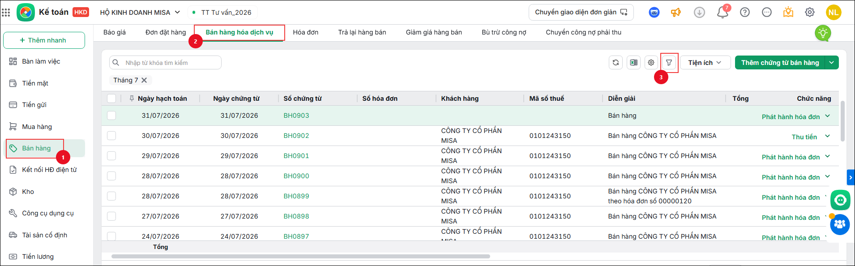Viewport: 855px width, 266px height.
Task: Open the chat bubble ellipsis icon
Action: pyautogui.click(x=767, y=13)
